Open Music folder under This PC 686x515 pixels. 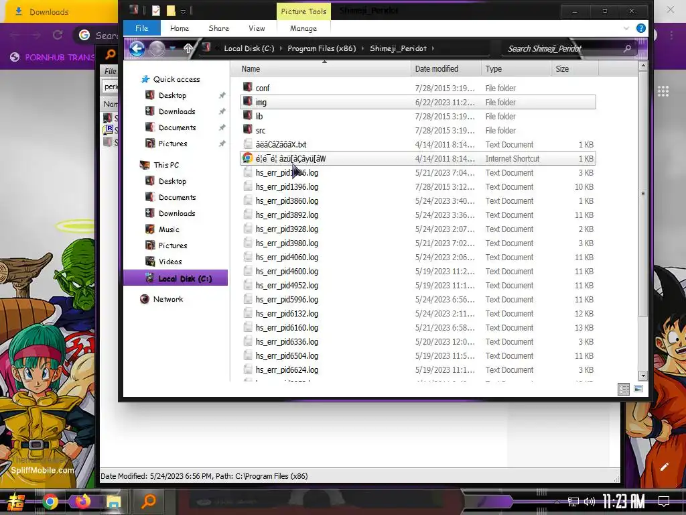[169, 229]
